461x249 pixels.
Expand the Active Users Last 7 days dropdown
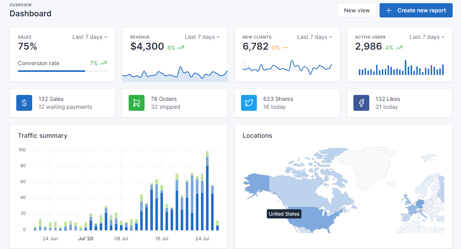(x=427, y=37)
